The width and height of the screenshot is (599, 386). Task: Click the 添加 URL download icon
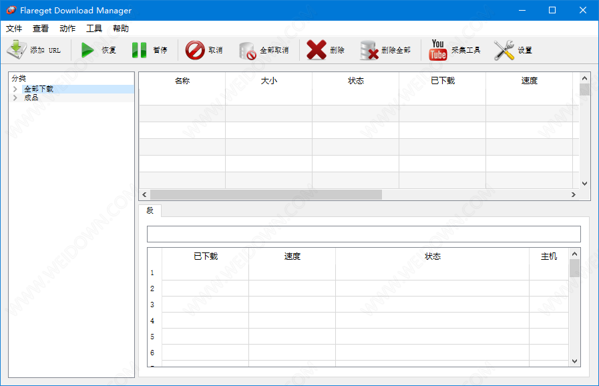click(17, 50)
